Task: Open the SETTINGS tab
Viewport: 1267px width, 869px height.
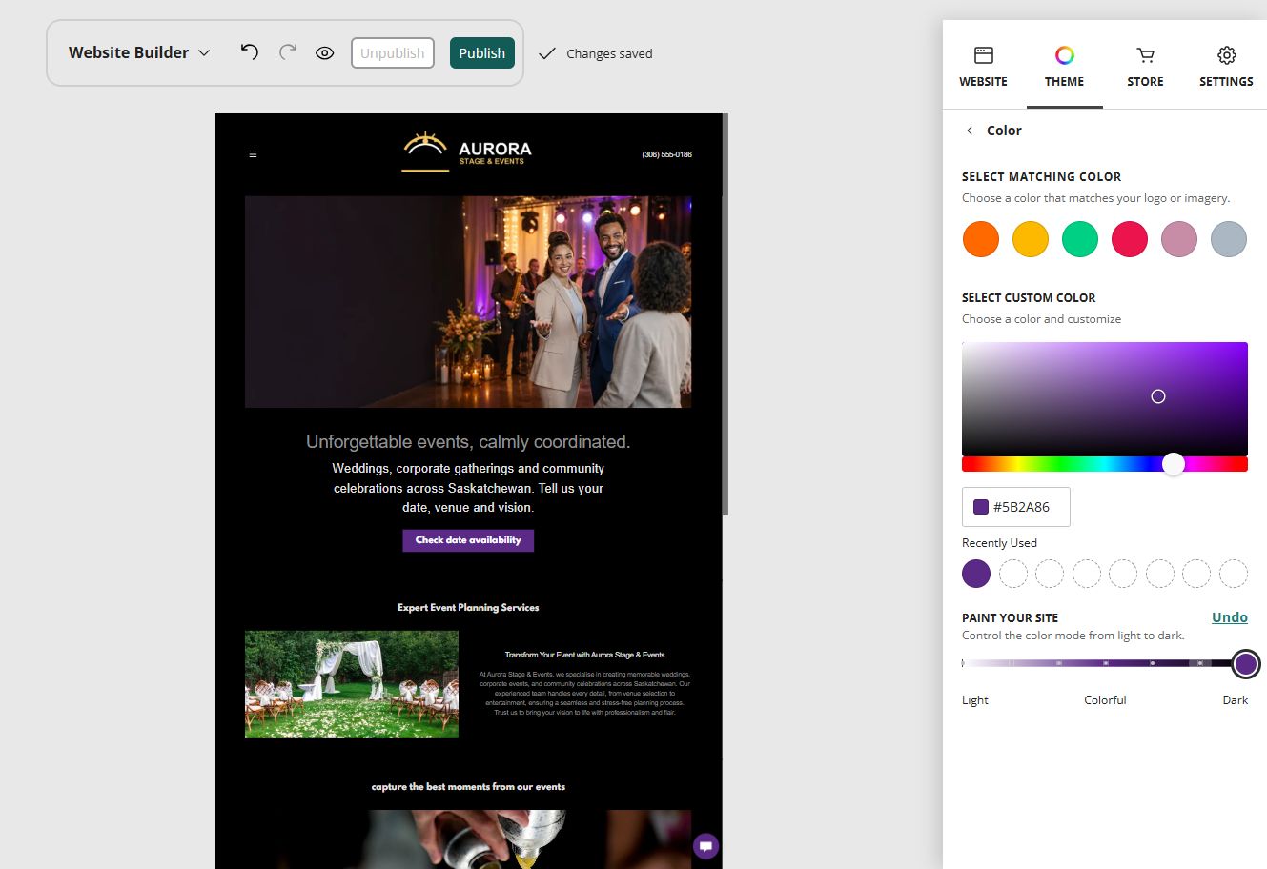Action: tap(1226, 67)
